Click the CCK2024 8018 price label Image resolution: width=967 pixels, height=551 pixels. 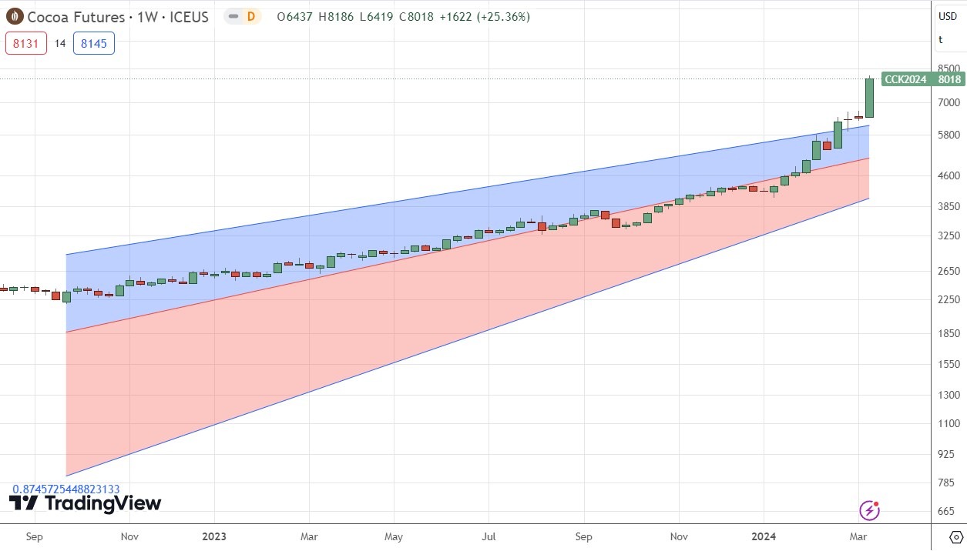coord(923,78)
